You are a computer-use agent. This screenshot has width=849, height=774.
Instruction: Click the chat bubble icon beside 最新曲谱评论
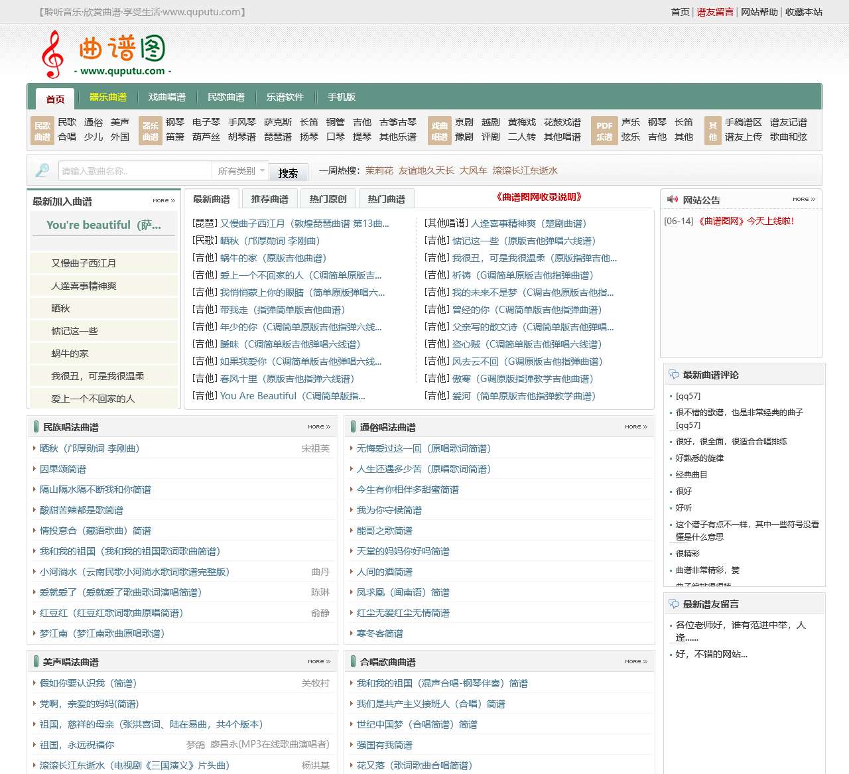click(674, 375)
